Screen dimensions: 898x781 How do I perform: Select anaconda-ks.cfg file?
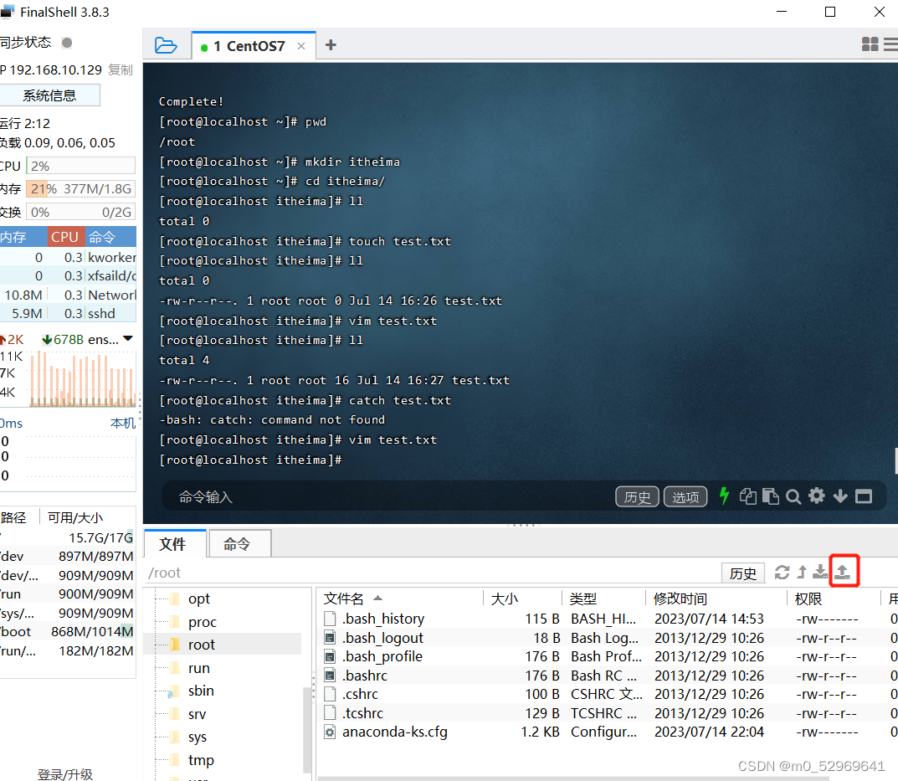pyautogui.click(x=394, y=732)
